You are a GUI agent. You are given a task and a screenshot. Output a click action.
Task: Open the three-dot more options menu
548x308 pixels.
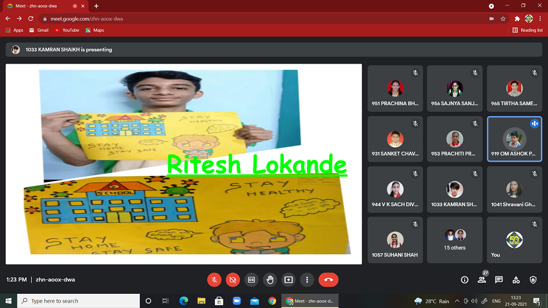click(307, 280)
